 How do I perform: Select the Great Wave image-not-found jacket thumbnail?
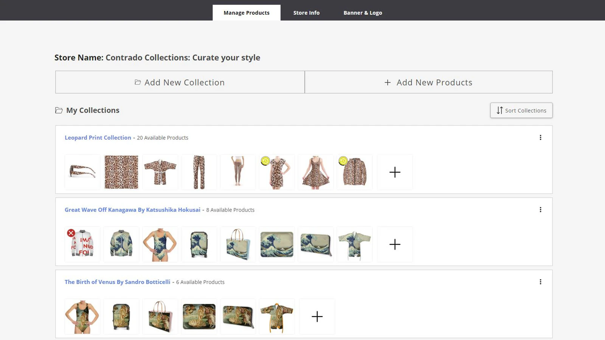[82, 244]
